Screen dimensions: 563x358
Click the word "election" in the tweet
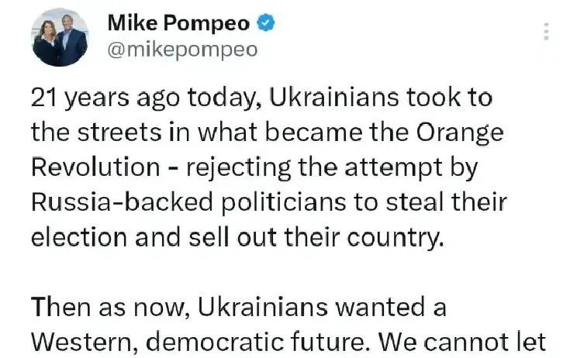coord(79,237)
